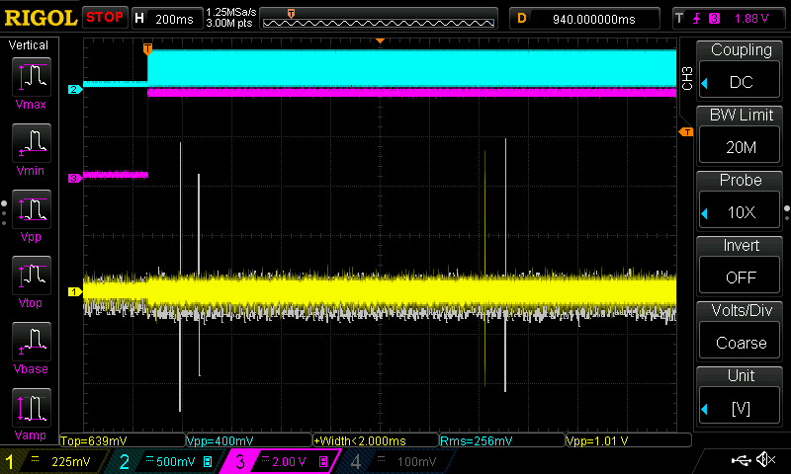The image size is (791, 474).
Task: Click the orange trigger level marker
Action: pos(686,132)
